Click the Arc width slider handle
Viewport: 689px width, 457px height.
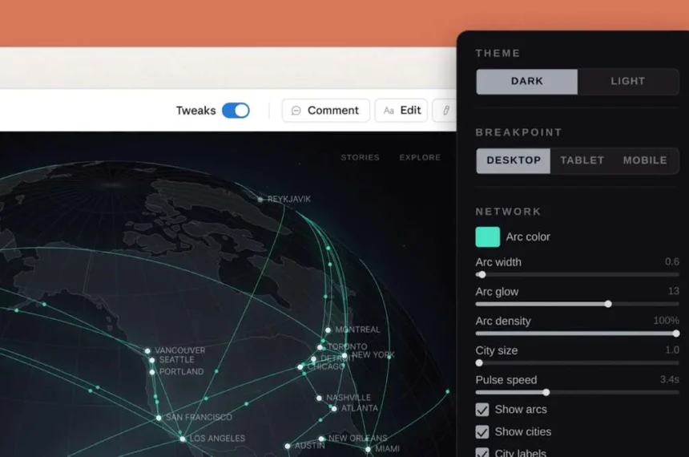point(481,274)
